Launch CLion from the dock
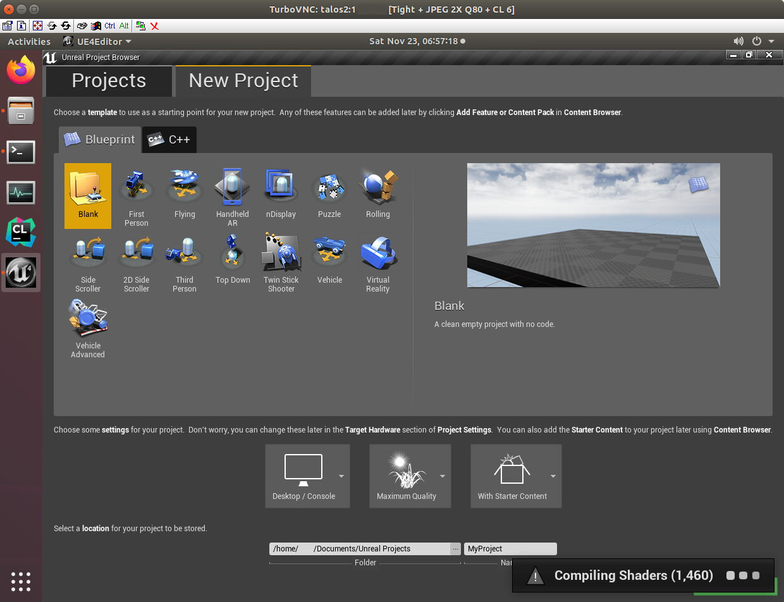Screen dimensions: 784x602 [21, 233]
